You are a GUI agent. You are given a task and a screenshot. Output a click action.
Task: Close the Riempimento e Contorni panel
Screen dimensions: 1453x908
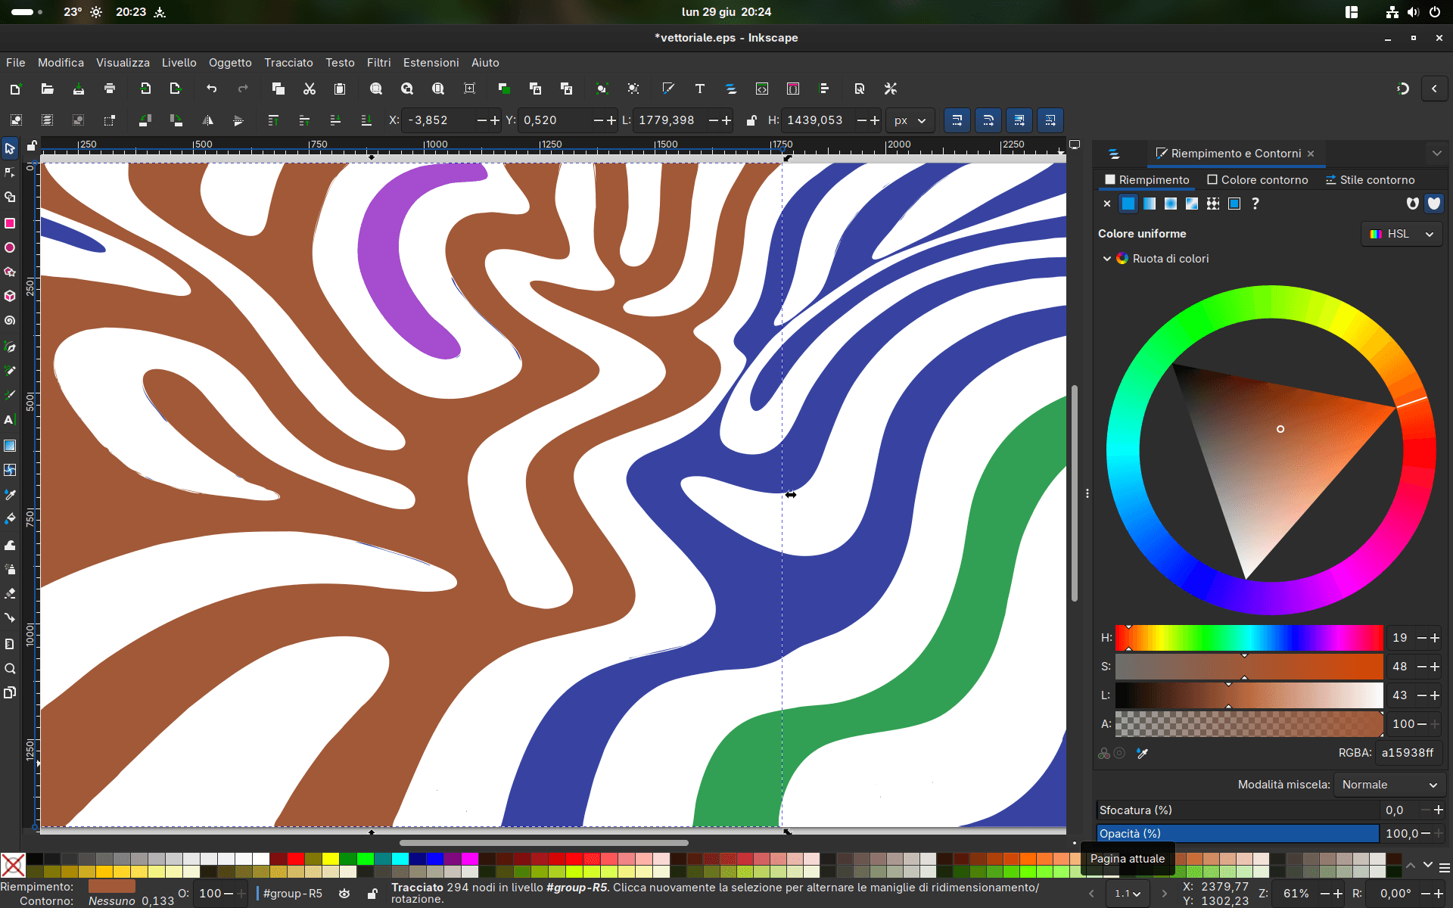pyautogui.click(x=1311, y=154)
